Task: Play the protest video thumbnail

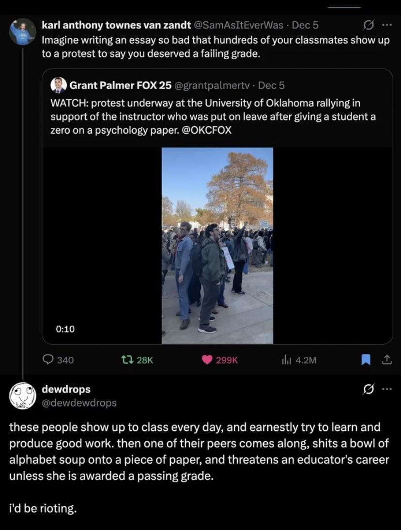Action: pyautogui.click(x=217, y=245)
